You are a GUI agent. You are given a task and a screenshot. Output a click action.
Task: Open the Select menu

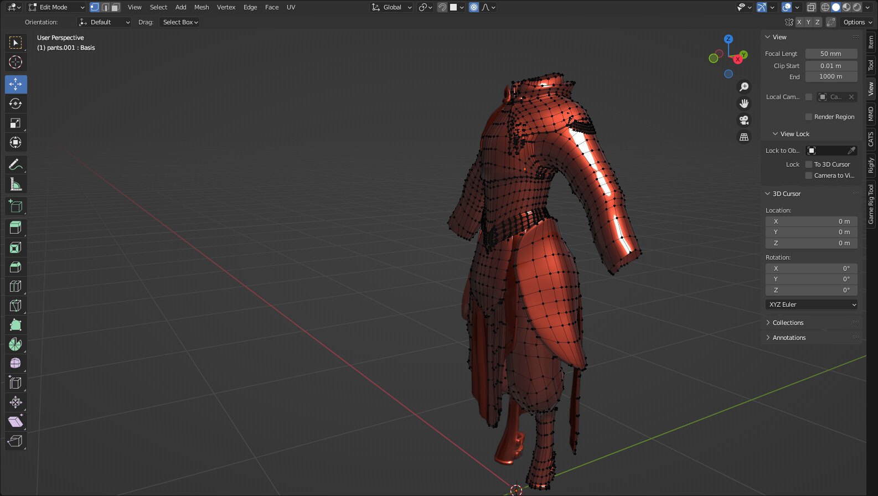[x=158, y=7]
